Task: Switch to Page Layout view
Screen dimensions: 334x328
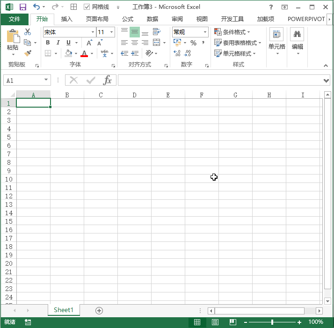Action: coord(215,322)
